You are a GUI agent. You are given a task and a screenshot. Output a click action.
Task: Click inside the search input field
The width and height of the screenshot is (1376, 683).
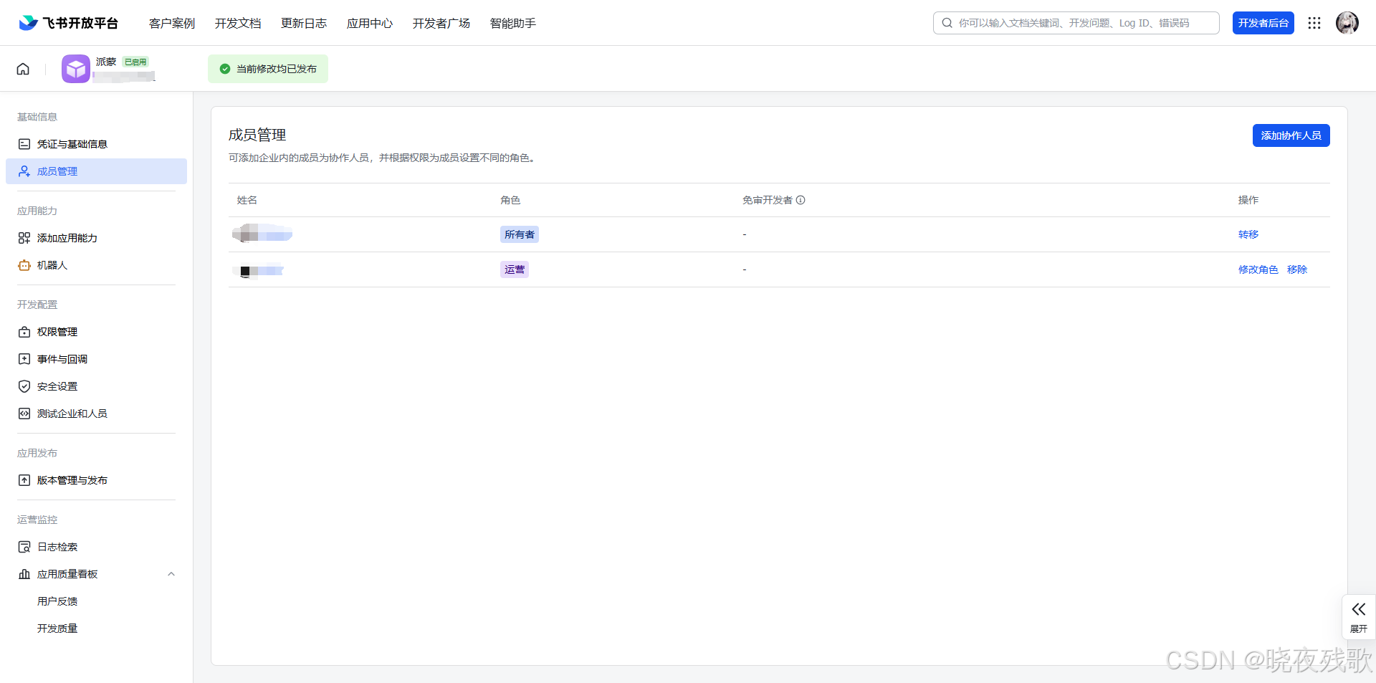pos(1075,22)
